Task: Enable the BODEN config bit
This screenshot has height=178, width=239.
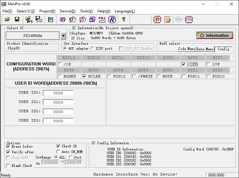Action: [x=60, y=76]
